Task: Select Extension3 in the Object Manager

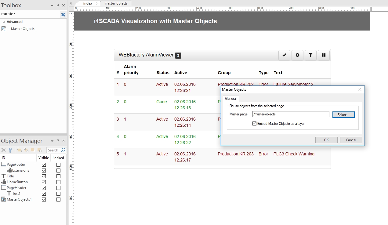Action: [21, 170]
